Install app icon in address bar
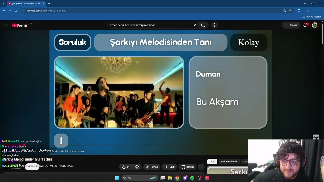The height and width of the screenshot is (182, 324). coord(285,11)
